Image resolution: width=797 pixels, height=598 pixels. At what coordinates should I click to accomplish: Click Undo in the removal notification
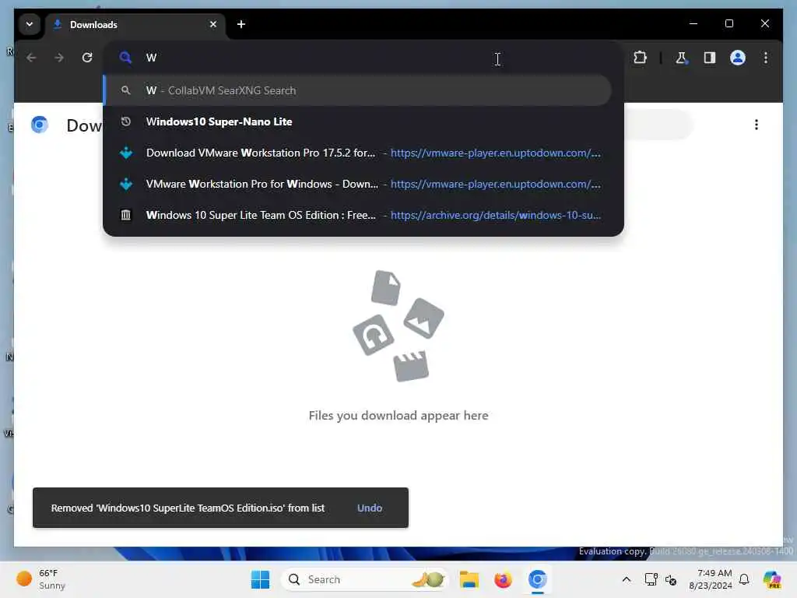370,508
